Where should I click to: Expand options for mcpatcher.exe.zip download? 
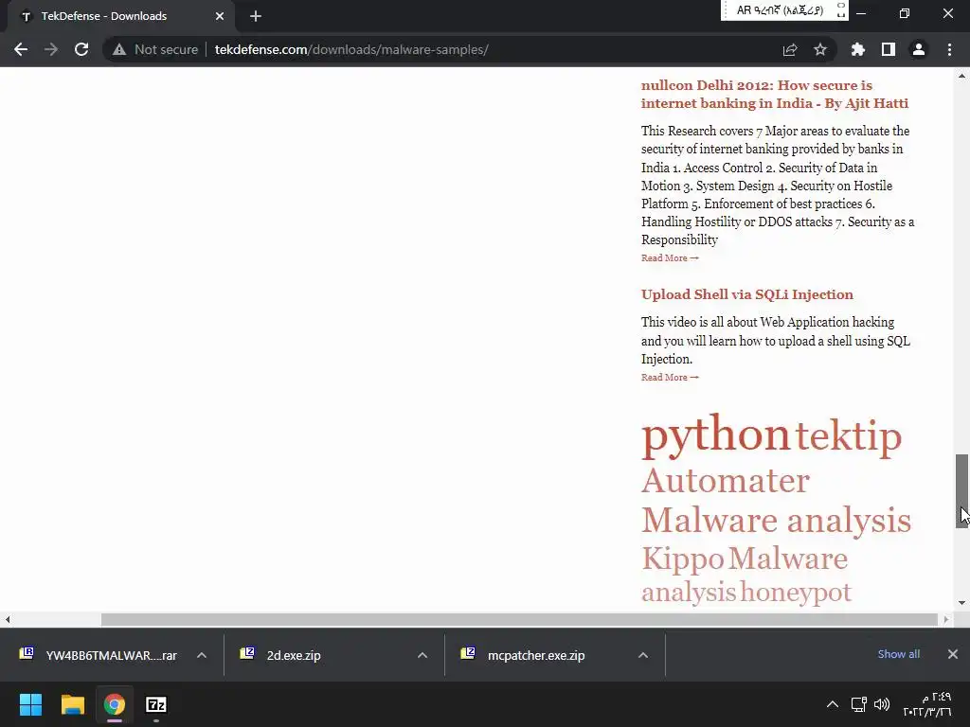[643, 655]
